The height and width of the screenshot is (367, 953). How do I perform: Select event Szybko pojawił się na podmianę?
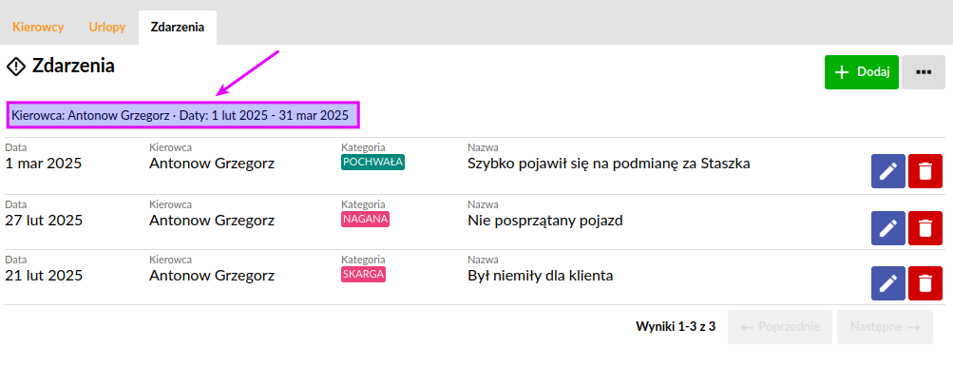pyautogui.click(x=609, y=164)
